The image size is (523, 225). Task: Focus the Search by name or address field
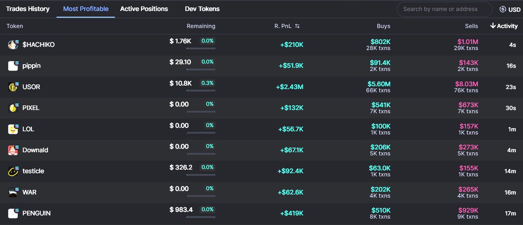pos(444,9)
